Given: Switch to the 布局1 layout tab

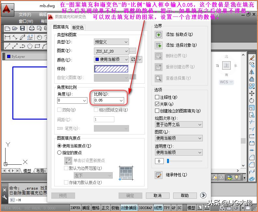Looking at the screenshot, I should (x=41, y=171).
